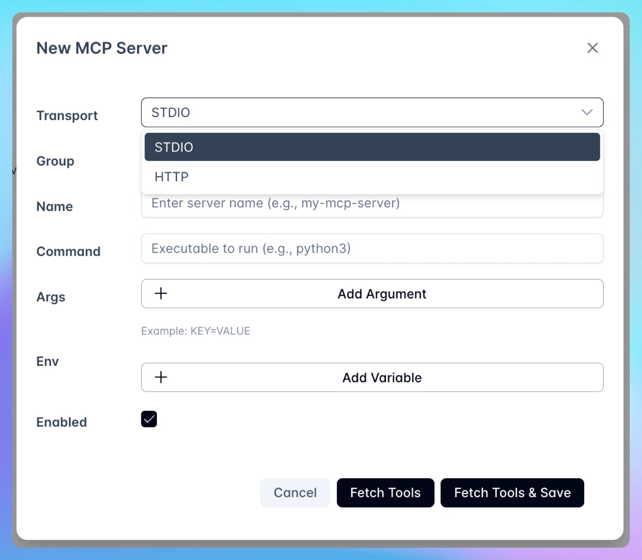Viewport: 642px width, 560px height.
Task: Focus the field showing my-mcp-server placeholder
Action: pos(372,203)
